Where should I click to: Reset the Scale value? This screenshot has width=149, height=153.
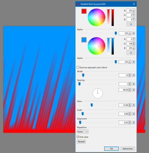(133, 114)
